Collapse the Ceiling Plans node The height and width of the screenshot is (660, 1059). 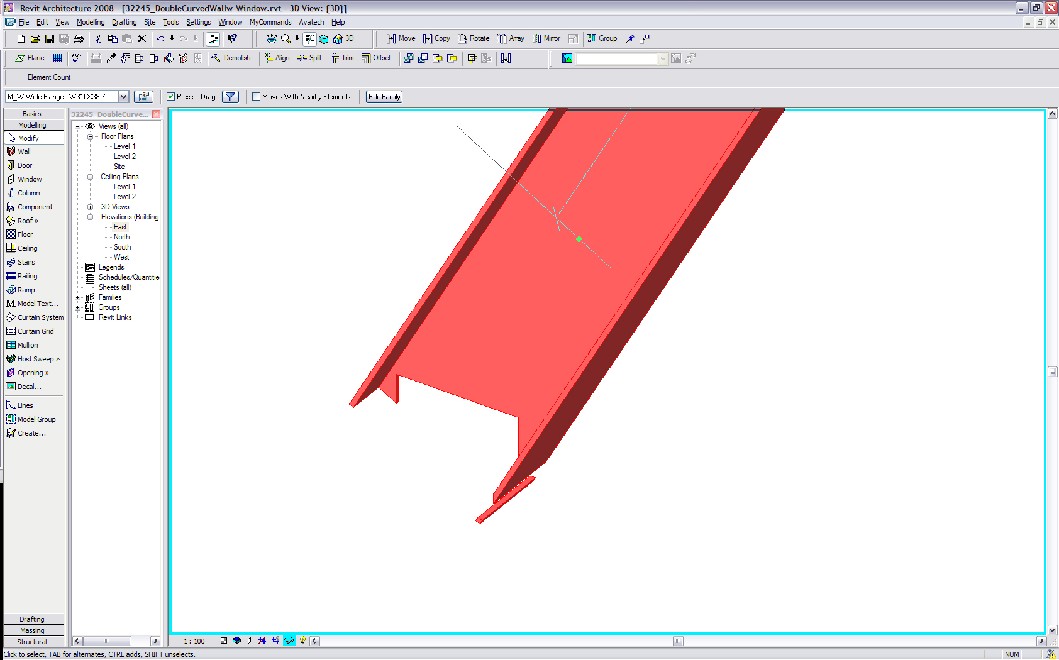click(x=90, y=177)
